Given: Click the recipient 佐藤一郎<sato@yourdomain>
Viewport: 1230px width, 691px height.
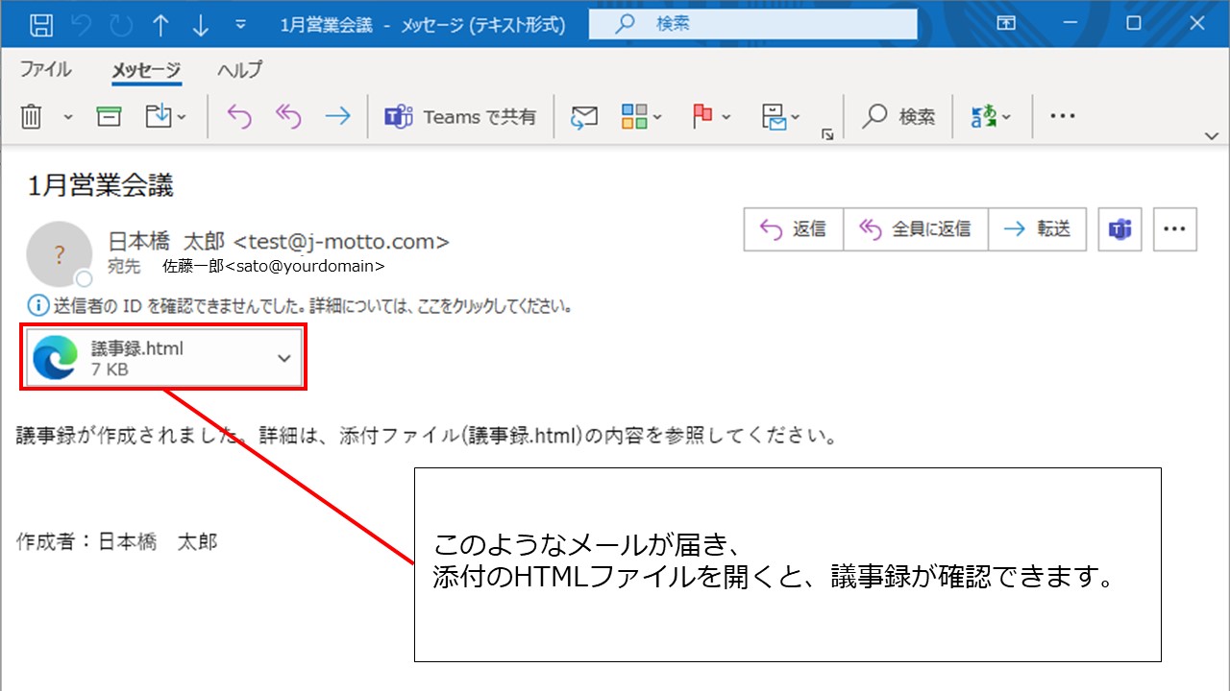Looking at the screenshot, I should [x=274, y=266].
